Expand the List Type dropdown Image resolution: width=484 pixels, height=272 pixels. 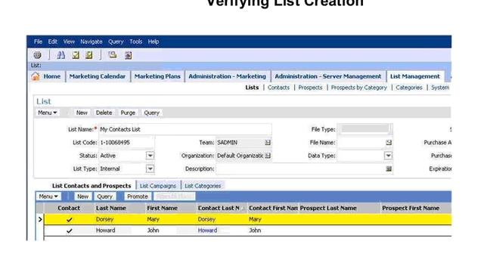click(150, 168)
